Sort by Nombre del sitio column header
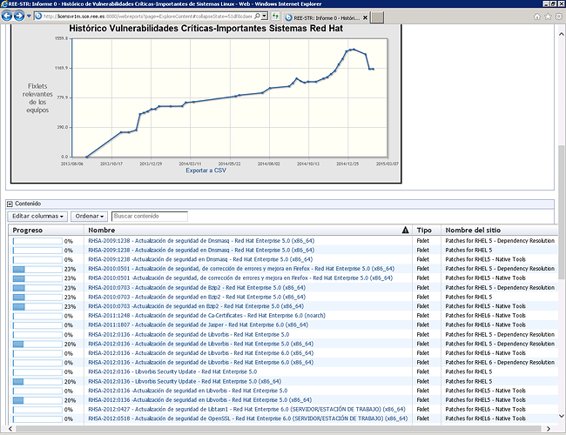Screen dimensions: 566x435 [x=473, y=231]
